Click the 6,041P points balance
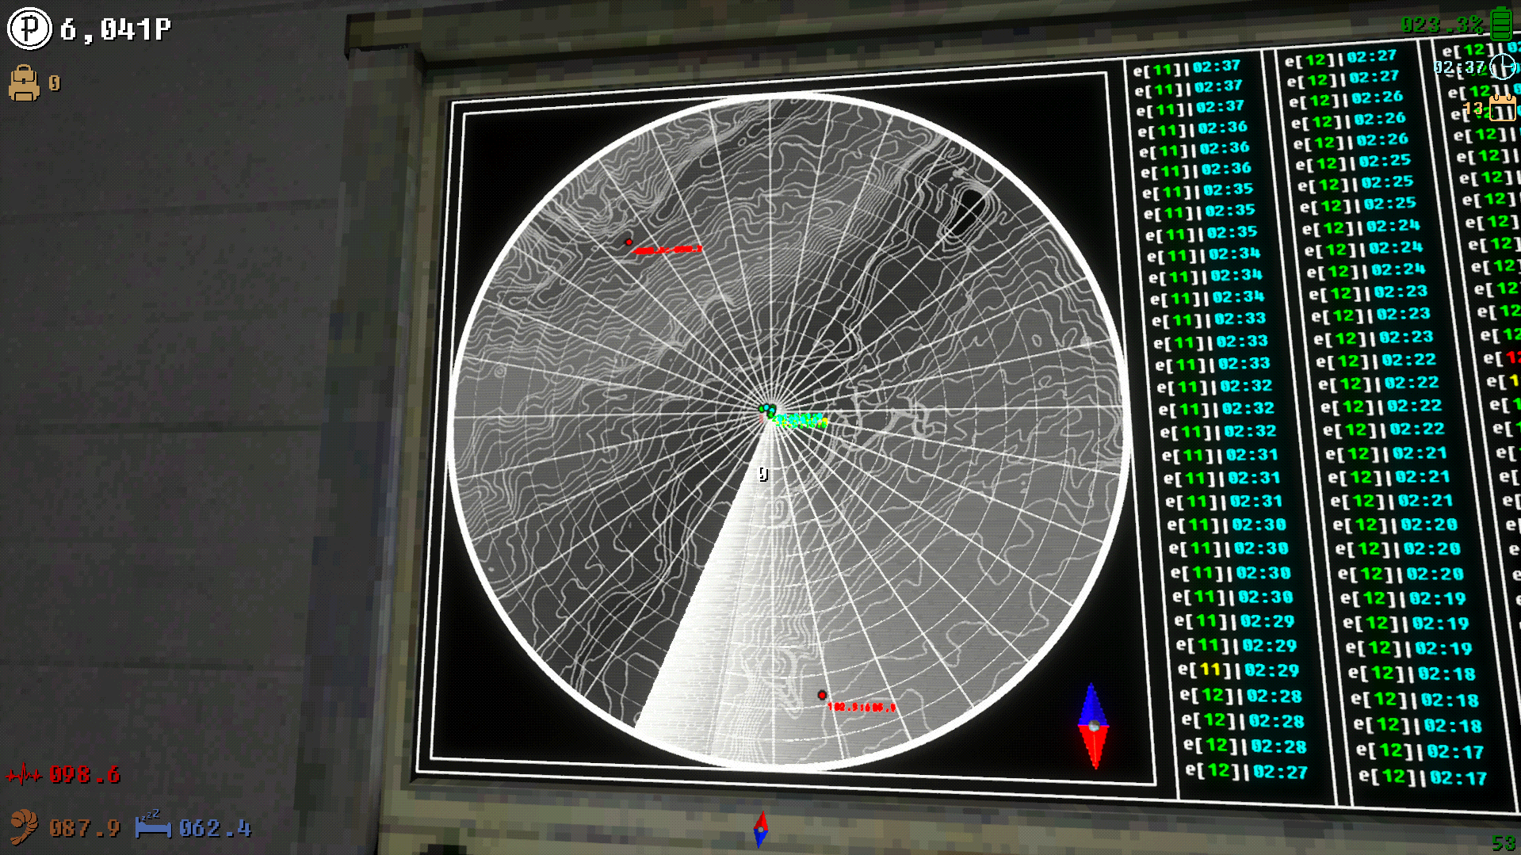The width and height of the screenshot is (1521, 855). point(116,29)
